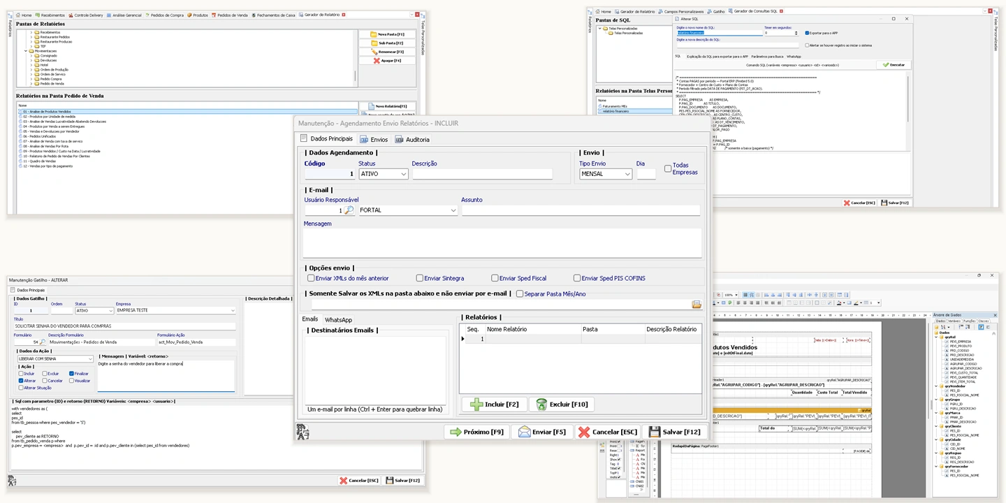Click Sub Pasta [F2] folder button
The width and height of the screenshot is (1006, 503).
click(387, 43)
